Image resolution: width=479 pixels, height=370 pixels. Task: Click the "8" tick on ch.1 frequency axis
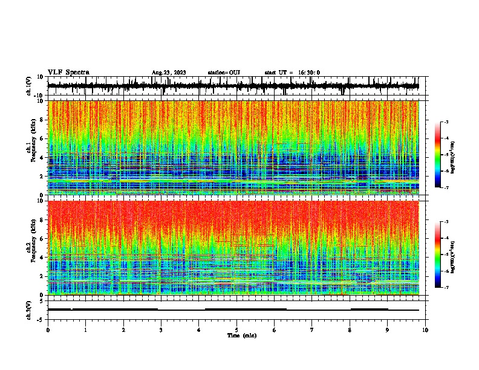(42, 120)
